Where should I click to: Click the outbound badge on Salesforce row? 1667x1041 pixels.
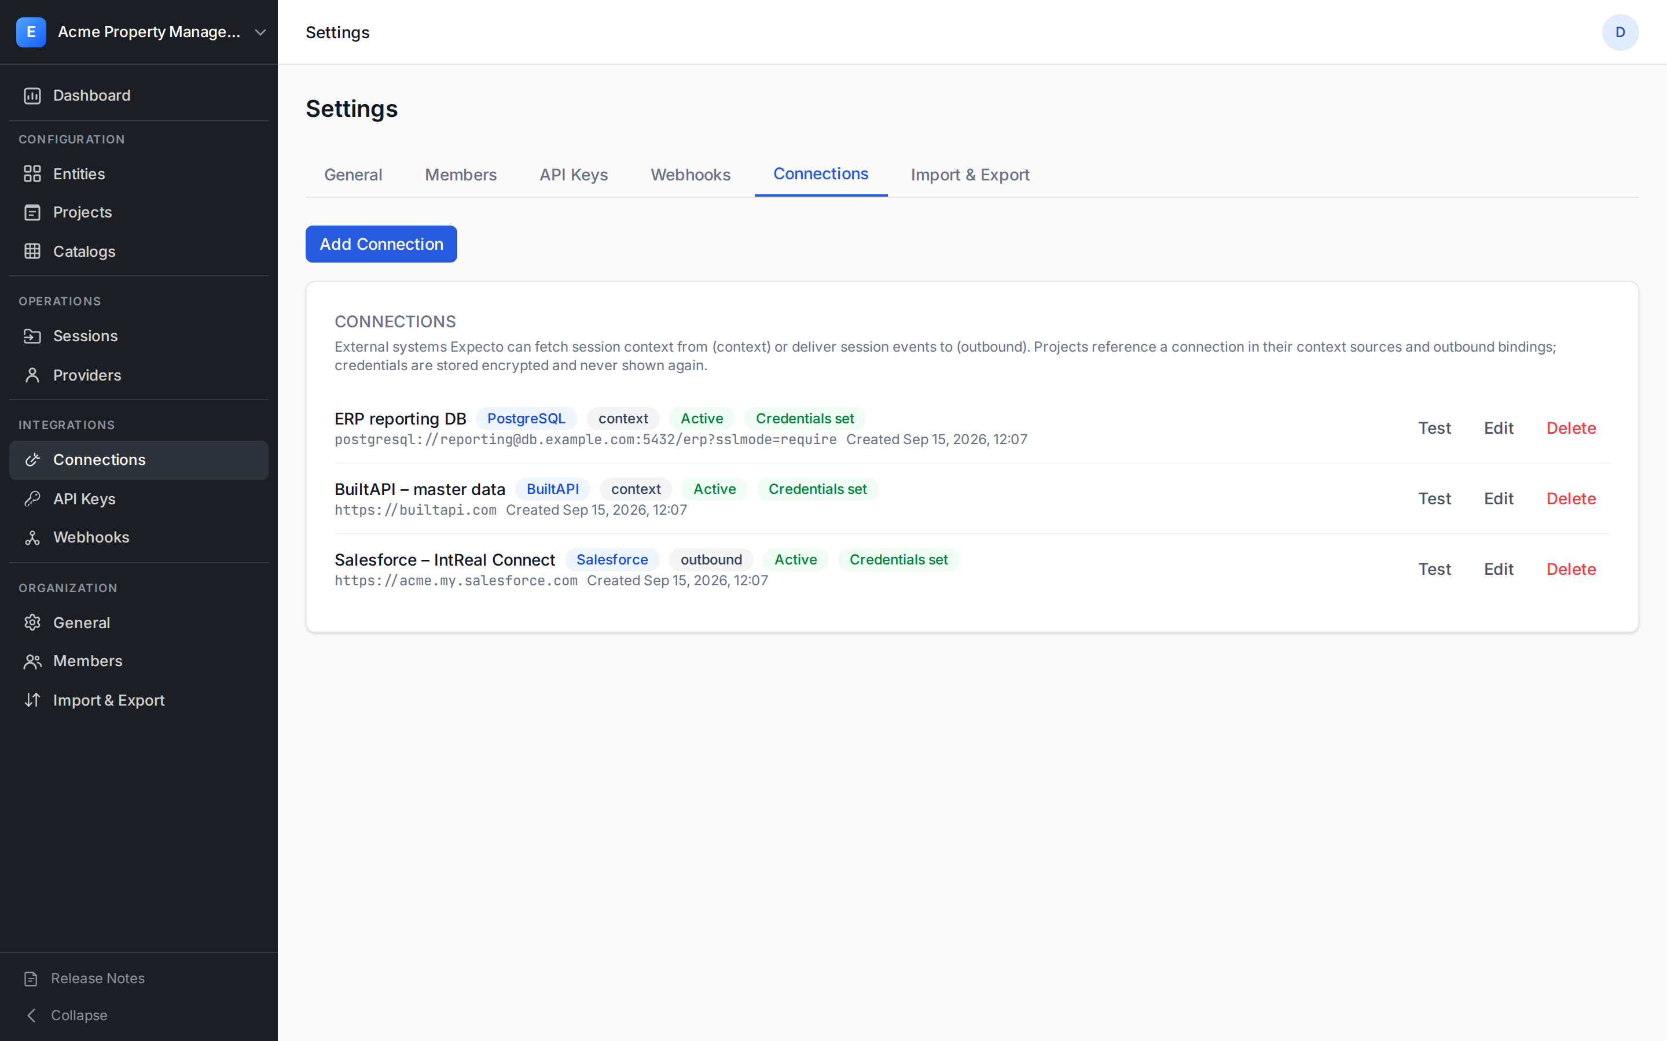tap(711, 560)
